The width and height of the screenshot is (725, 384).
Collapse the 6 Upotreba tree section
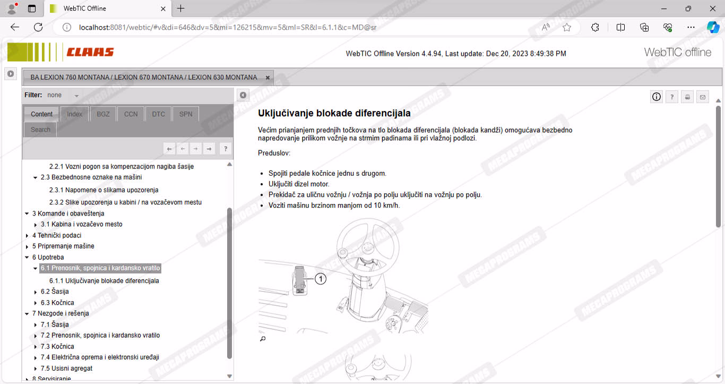27,258
